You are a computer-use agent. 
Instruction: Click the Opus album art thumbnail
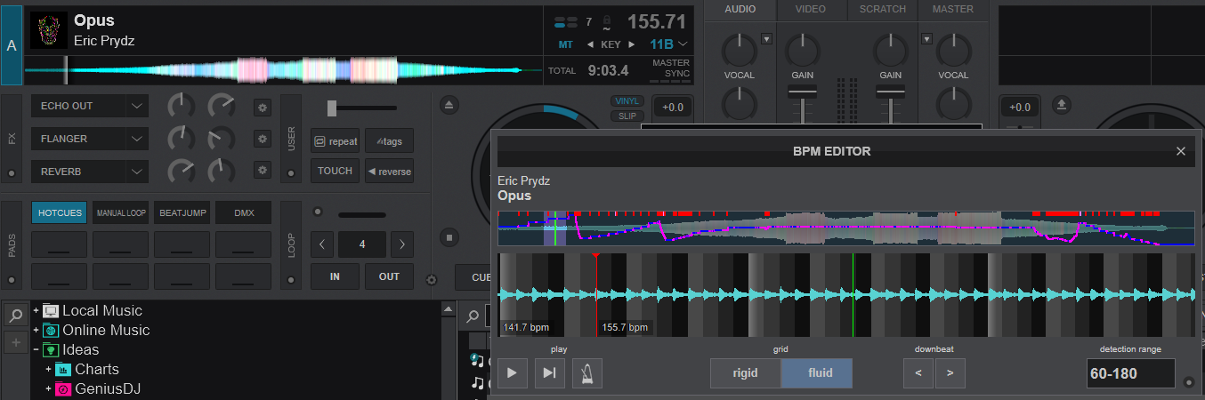click(x=49, y=29)
